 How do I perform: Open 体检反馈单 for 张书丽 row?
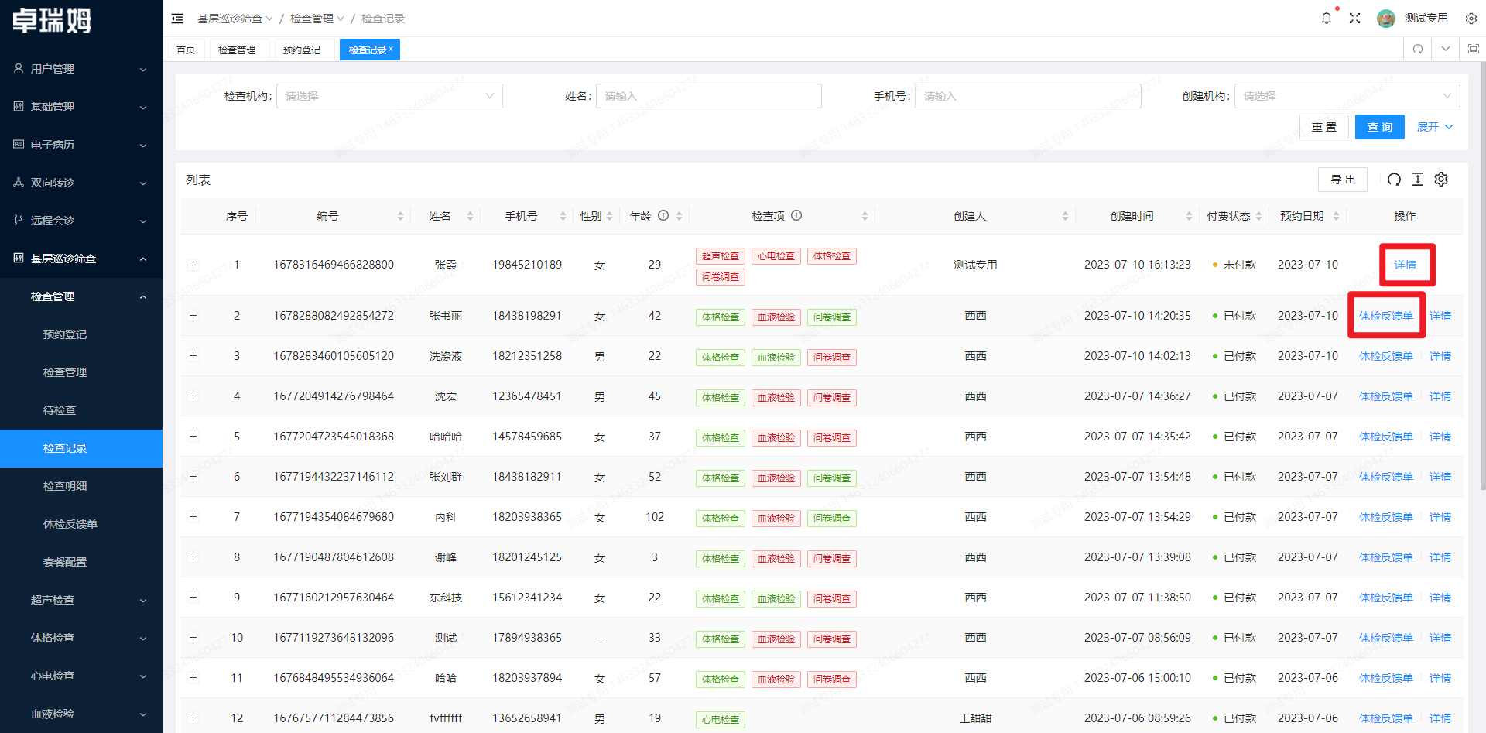click(x=1386, y=316)
